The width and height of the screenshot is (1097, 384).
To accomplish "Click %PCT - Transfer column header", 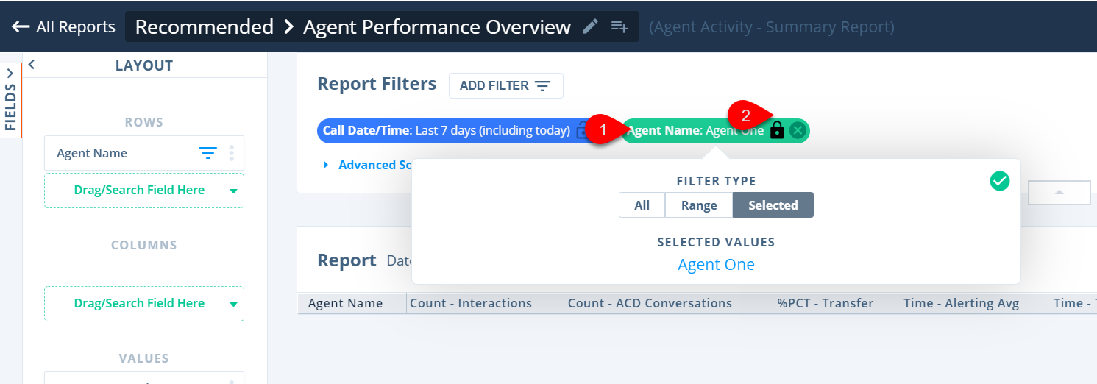I will (826, 303).
